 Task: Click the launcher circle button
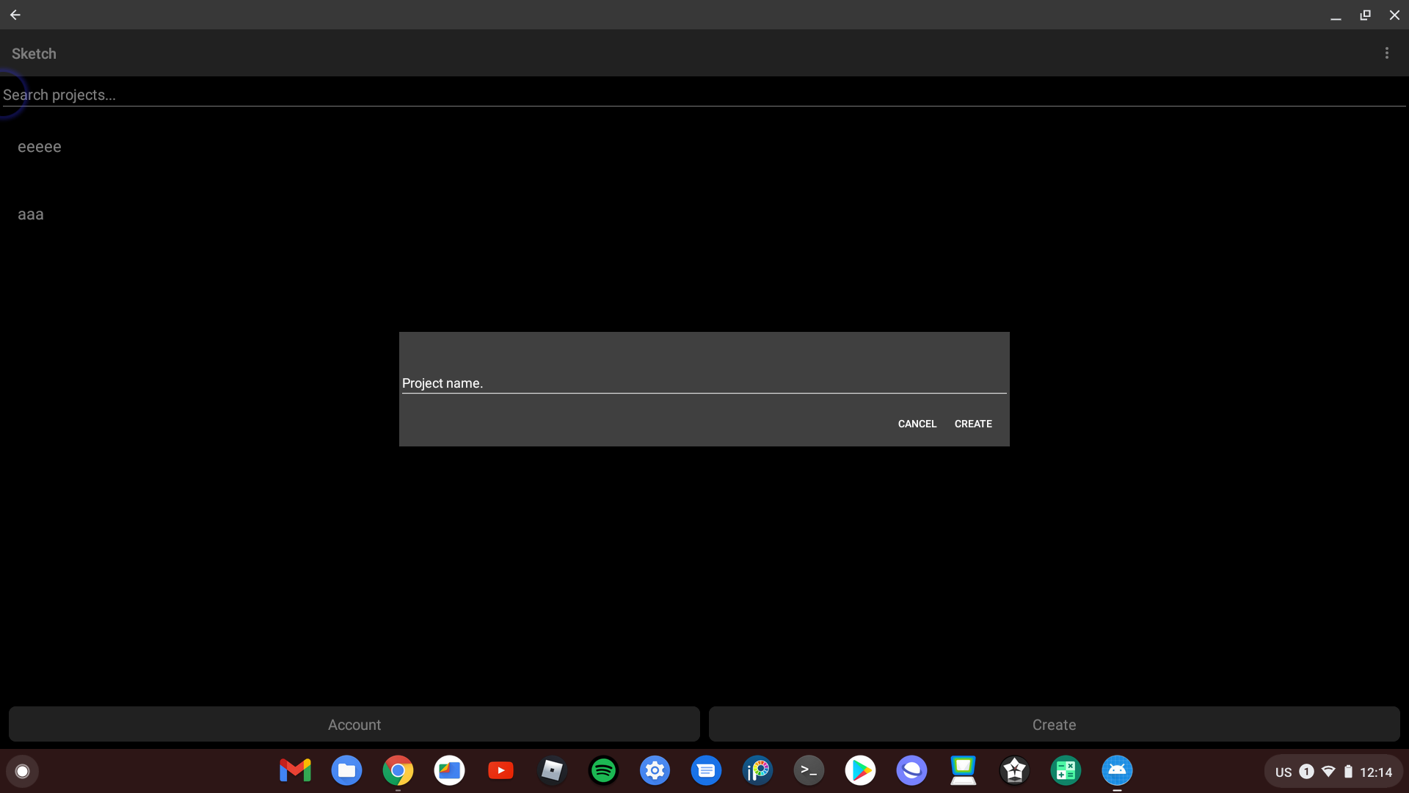point(22,771)
